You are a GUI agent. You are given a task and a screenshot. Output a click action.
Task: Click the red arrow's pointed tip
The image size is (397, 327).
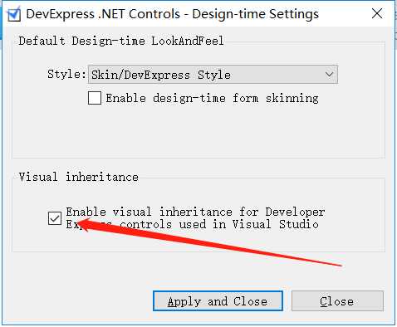[x=78, y=222]
